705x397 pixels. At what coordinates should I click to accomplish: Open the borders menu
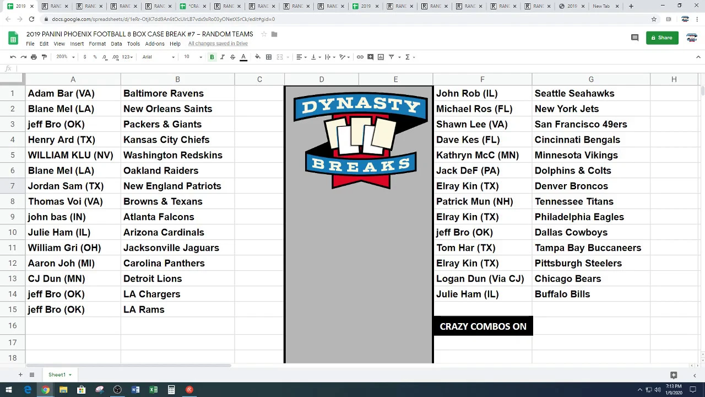coord(268,57)
